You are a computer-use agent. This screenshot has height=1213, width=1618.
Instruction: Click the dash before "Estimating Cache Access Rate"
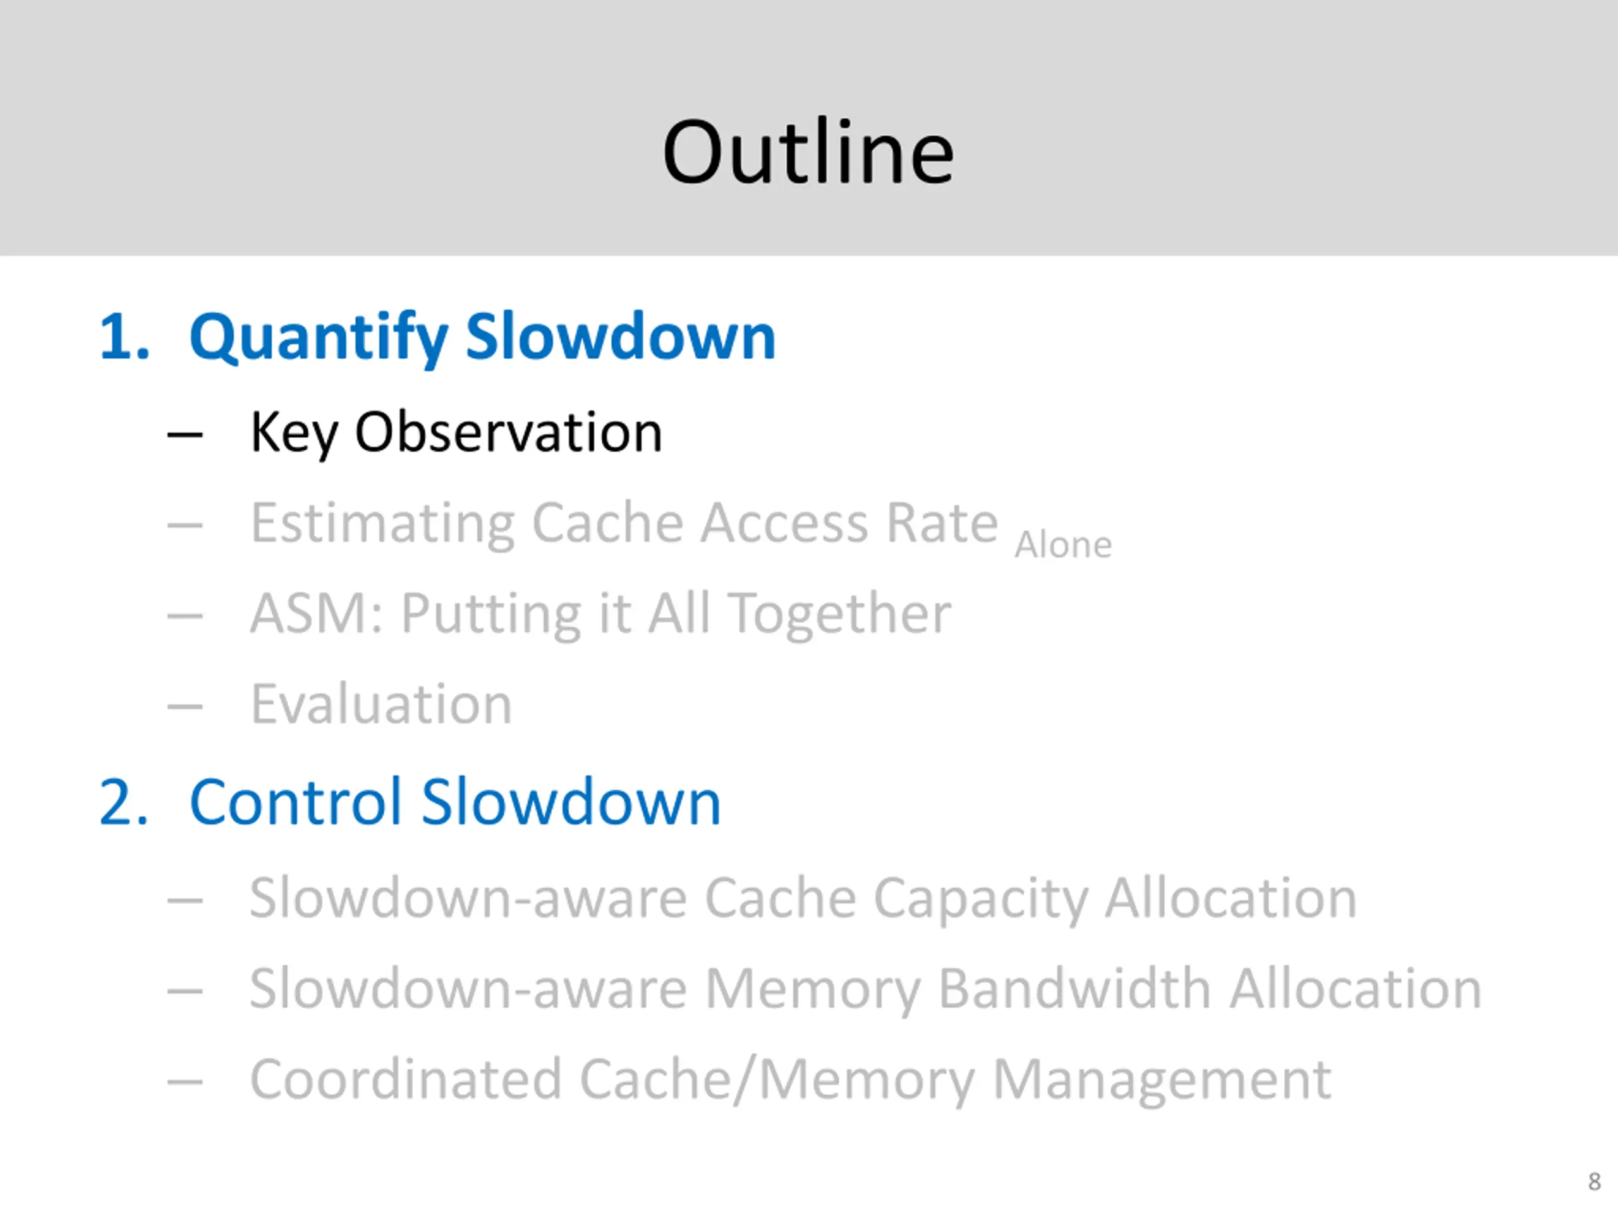185,525
